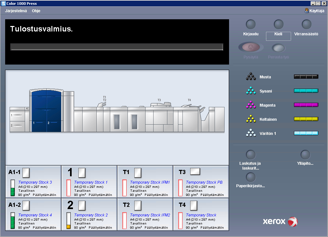Click T2 tray paper orientation icon
Viewport: 328px width, 237px height.
pos(137,206)
